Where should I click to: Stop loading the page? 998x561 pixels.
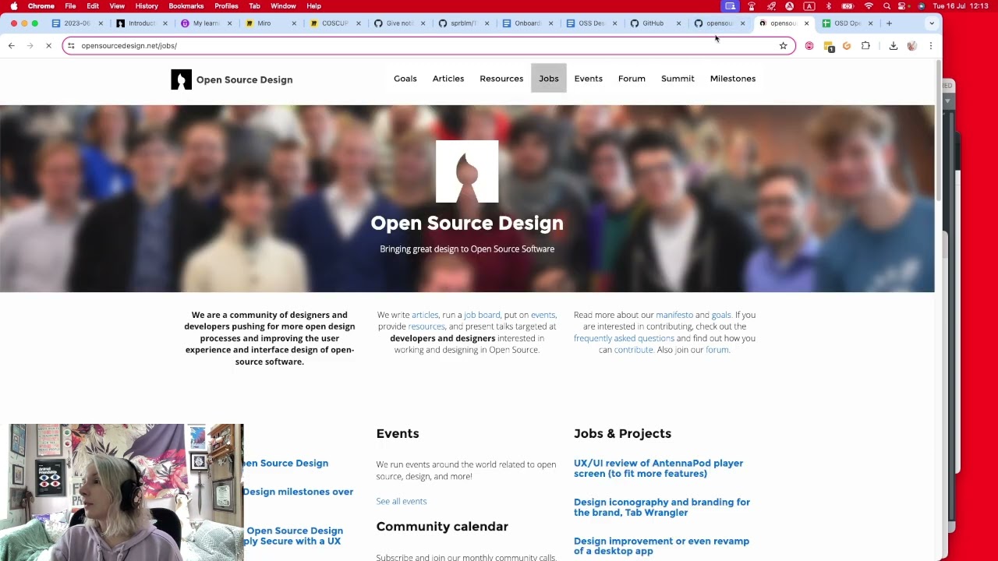[x=48, y=46]
